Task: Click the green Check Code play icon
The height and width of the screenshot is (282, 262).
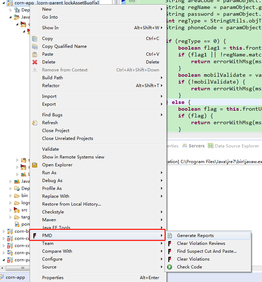Action: [170, 267]
